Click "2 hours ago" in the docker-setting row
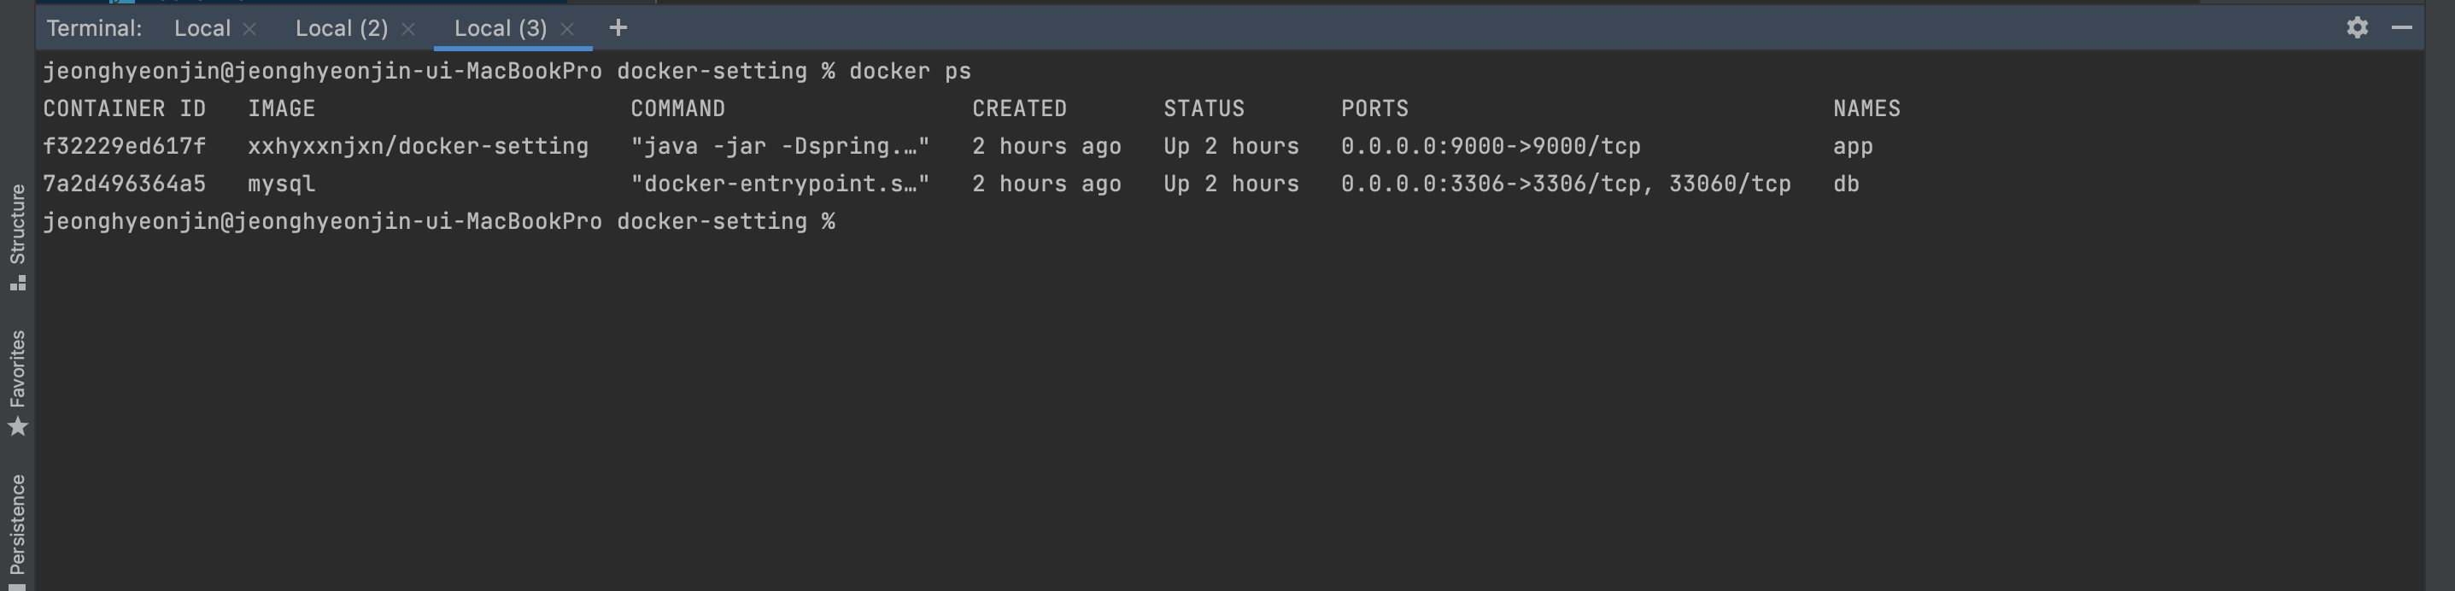2455x591 pixels. [1046, 146]
